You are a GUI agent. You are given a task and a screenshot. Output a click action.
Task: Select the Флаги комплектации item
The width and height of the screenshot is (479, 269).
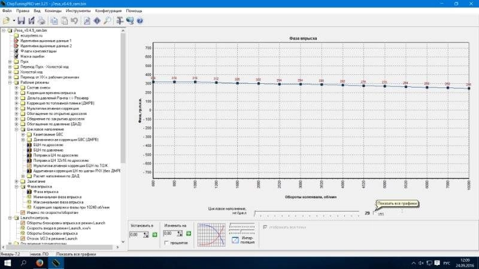(38, 51)
